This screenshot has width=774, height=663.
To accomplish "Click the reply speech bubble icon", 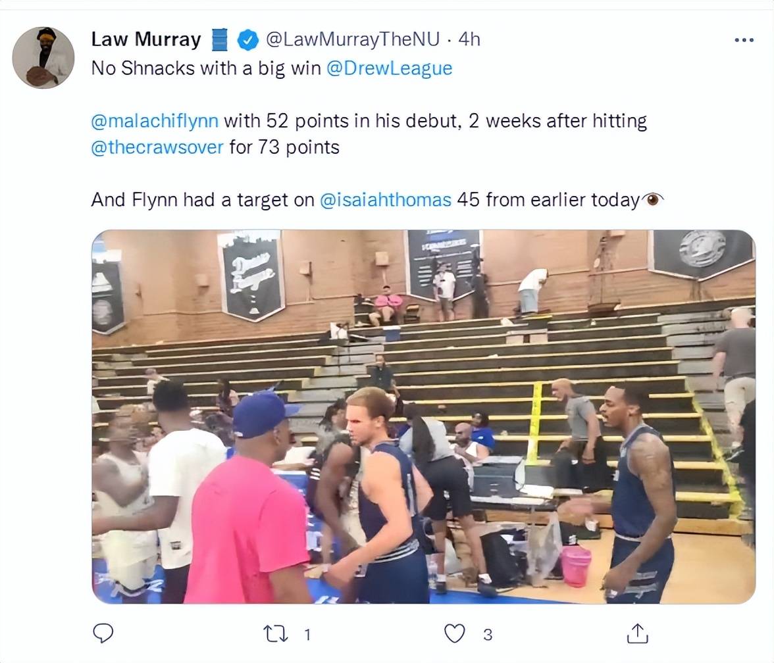I will [x=103, y=633].
